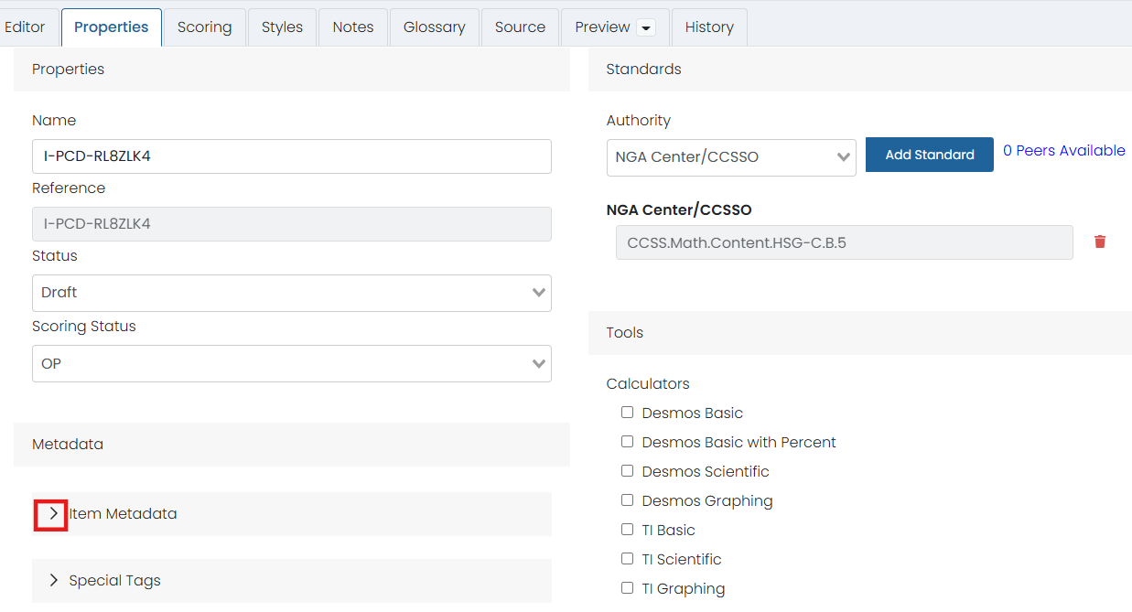Enable the TI Basic calculator
This screenshot has height=612, width=1132.
[x=628, y=530]
